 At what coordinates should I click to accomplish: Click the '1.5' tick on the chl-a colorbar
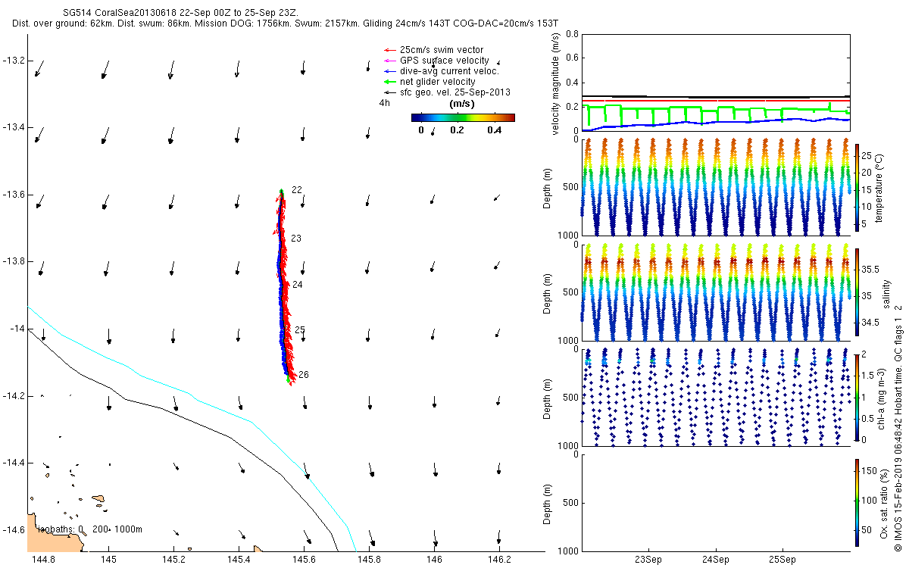[870, 374]
